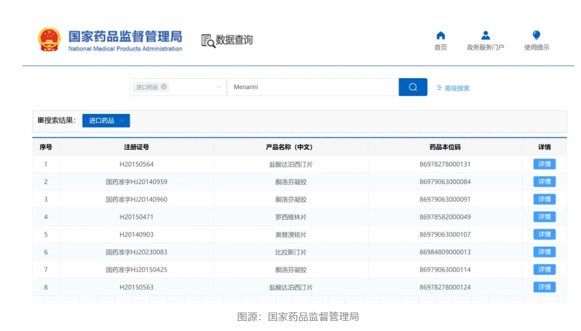This screenshot has height=331, width=581.
Task: Open 详情 for 罗西维林片
Action: point(544,217)
